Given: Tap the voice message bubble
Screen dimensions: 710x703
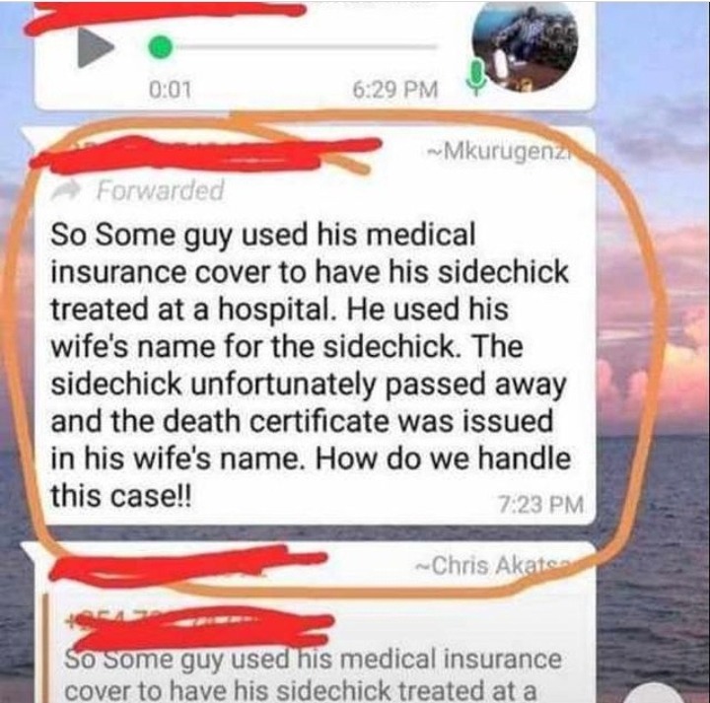Looking at the screenshot, I should pyautogui.click(x=315, y=54).
